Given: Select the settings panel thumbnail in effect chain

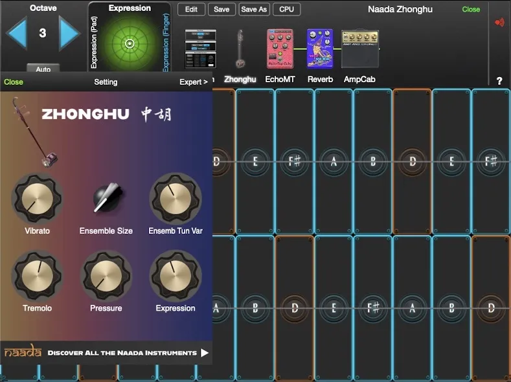Looking at the screenshot, I should pyautogui.click(x=200, y=49).
